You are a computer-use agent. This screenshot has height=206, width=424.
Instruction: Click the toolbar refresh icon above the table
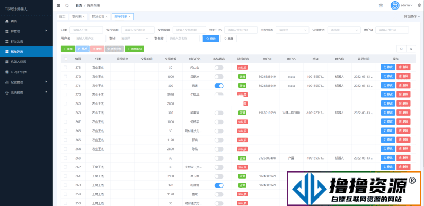[411, 49]
